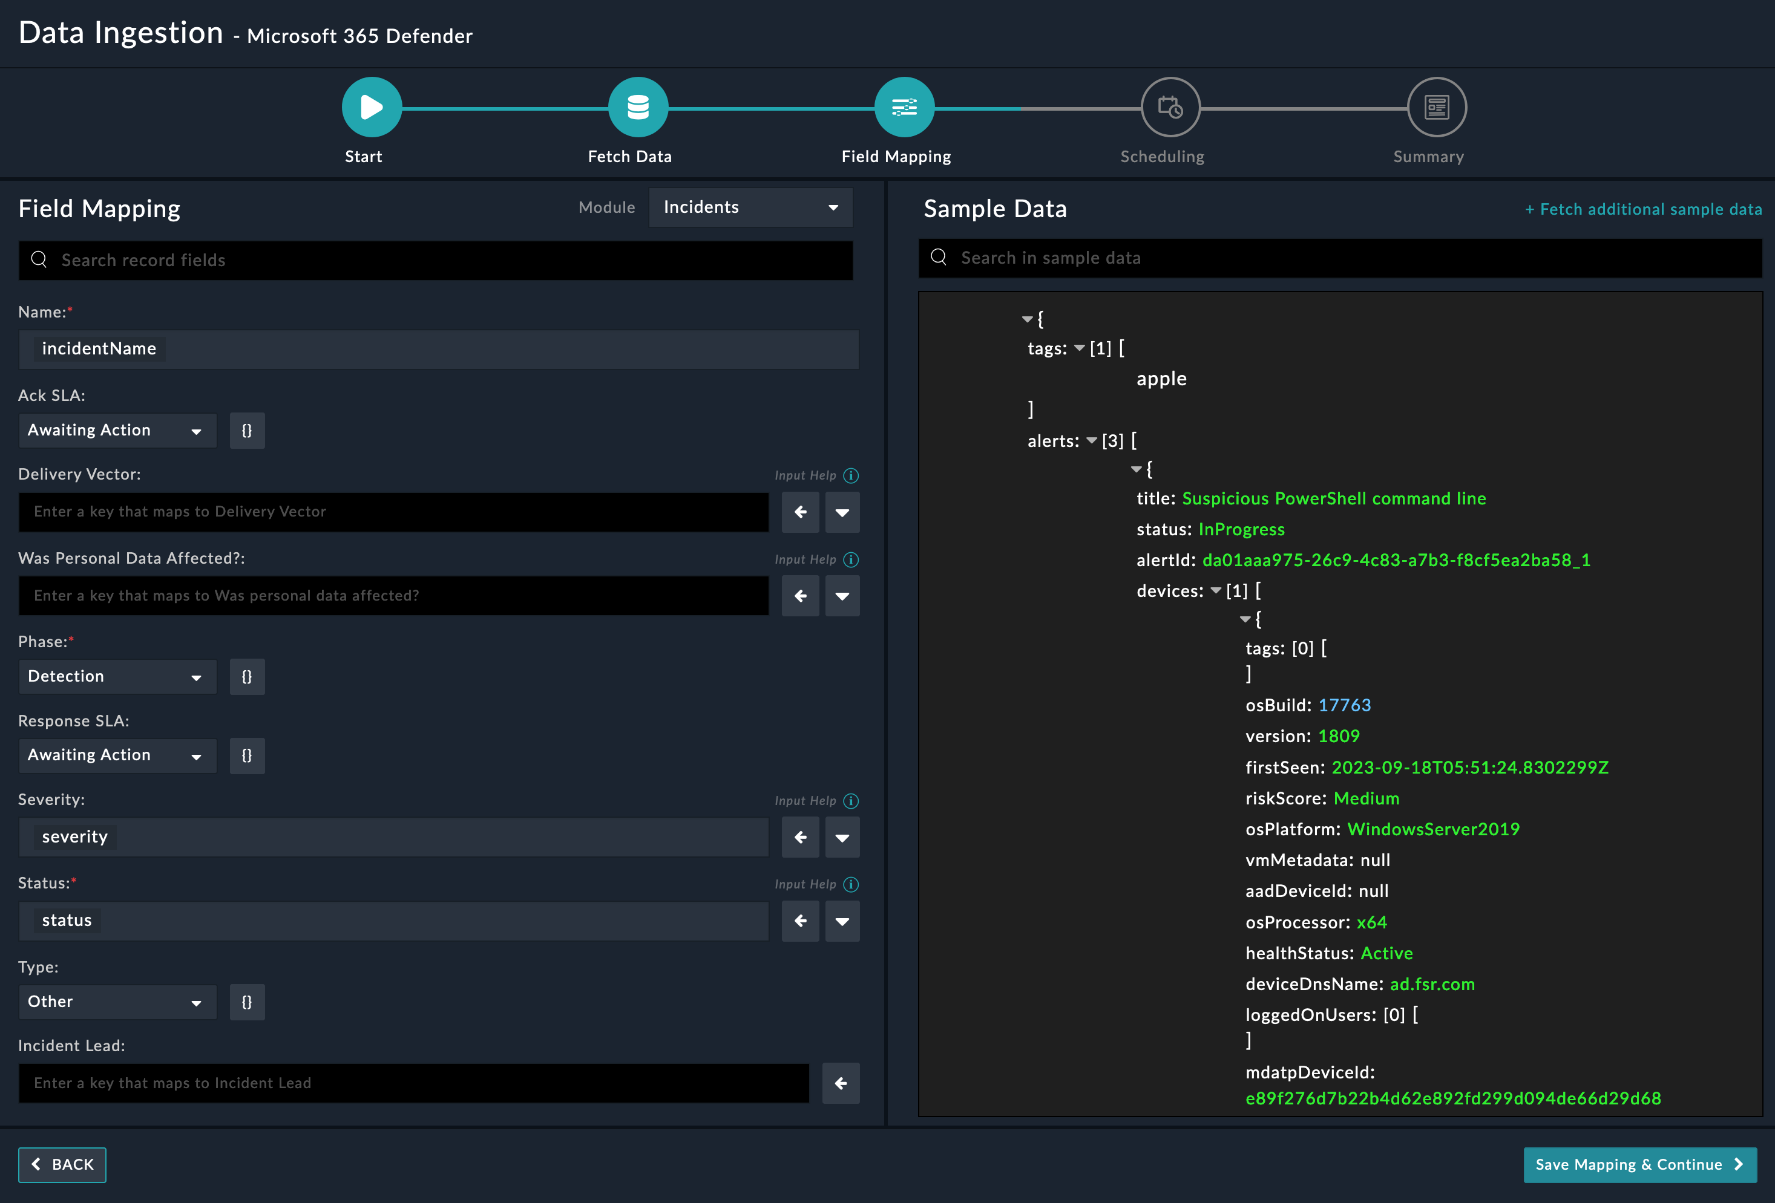
Task: Click the Search in sample data field
Action: (x=1340, y=258)
